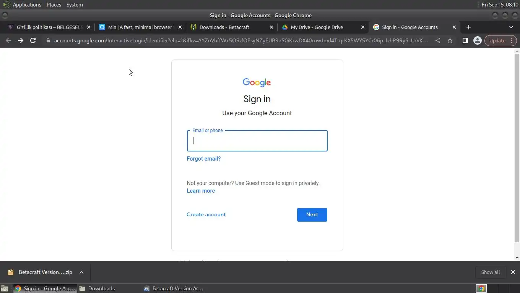The image size is (520, 293).
Task: Switch to Betacraft Version Ar... taskbar window
Action: (174, 288)
